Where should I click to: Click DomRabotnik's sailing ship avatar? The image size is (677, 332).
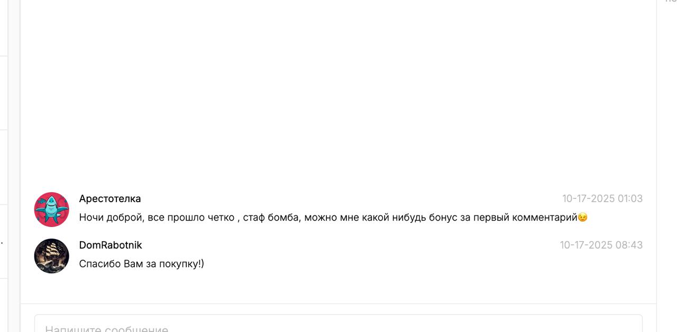click(52, 256)
